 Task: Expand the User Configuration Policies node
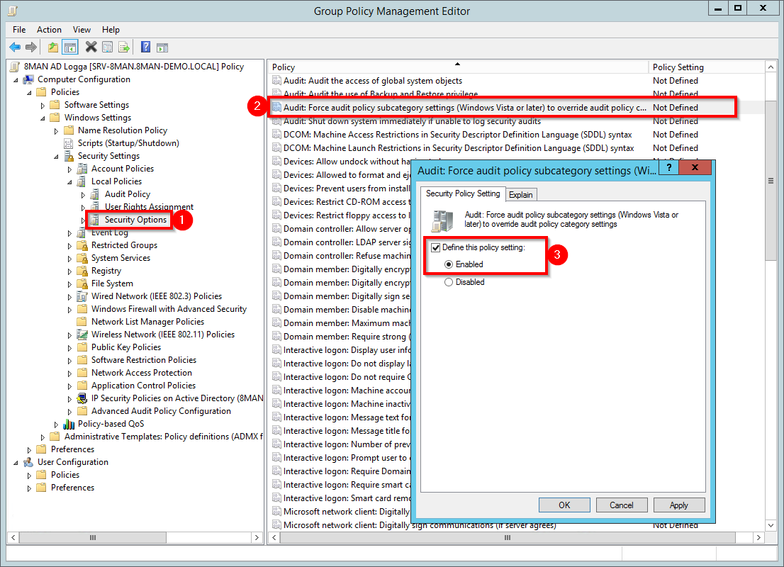(x=30, y=475)
